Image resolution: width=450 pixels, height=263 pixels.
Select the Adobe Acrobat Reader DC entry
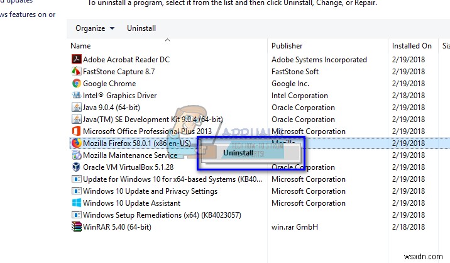coord(126,60)
